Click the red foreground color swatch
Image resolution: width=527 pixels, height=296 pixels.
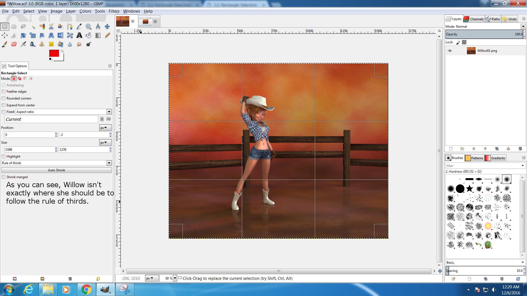pos(54,53)
